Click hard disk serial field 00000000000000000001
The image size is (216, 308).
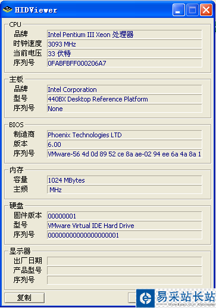click(124, 235)
